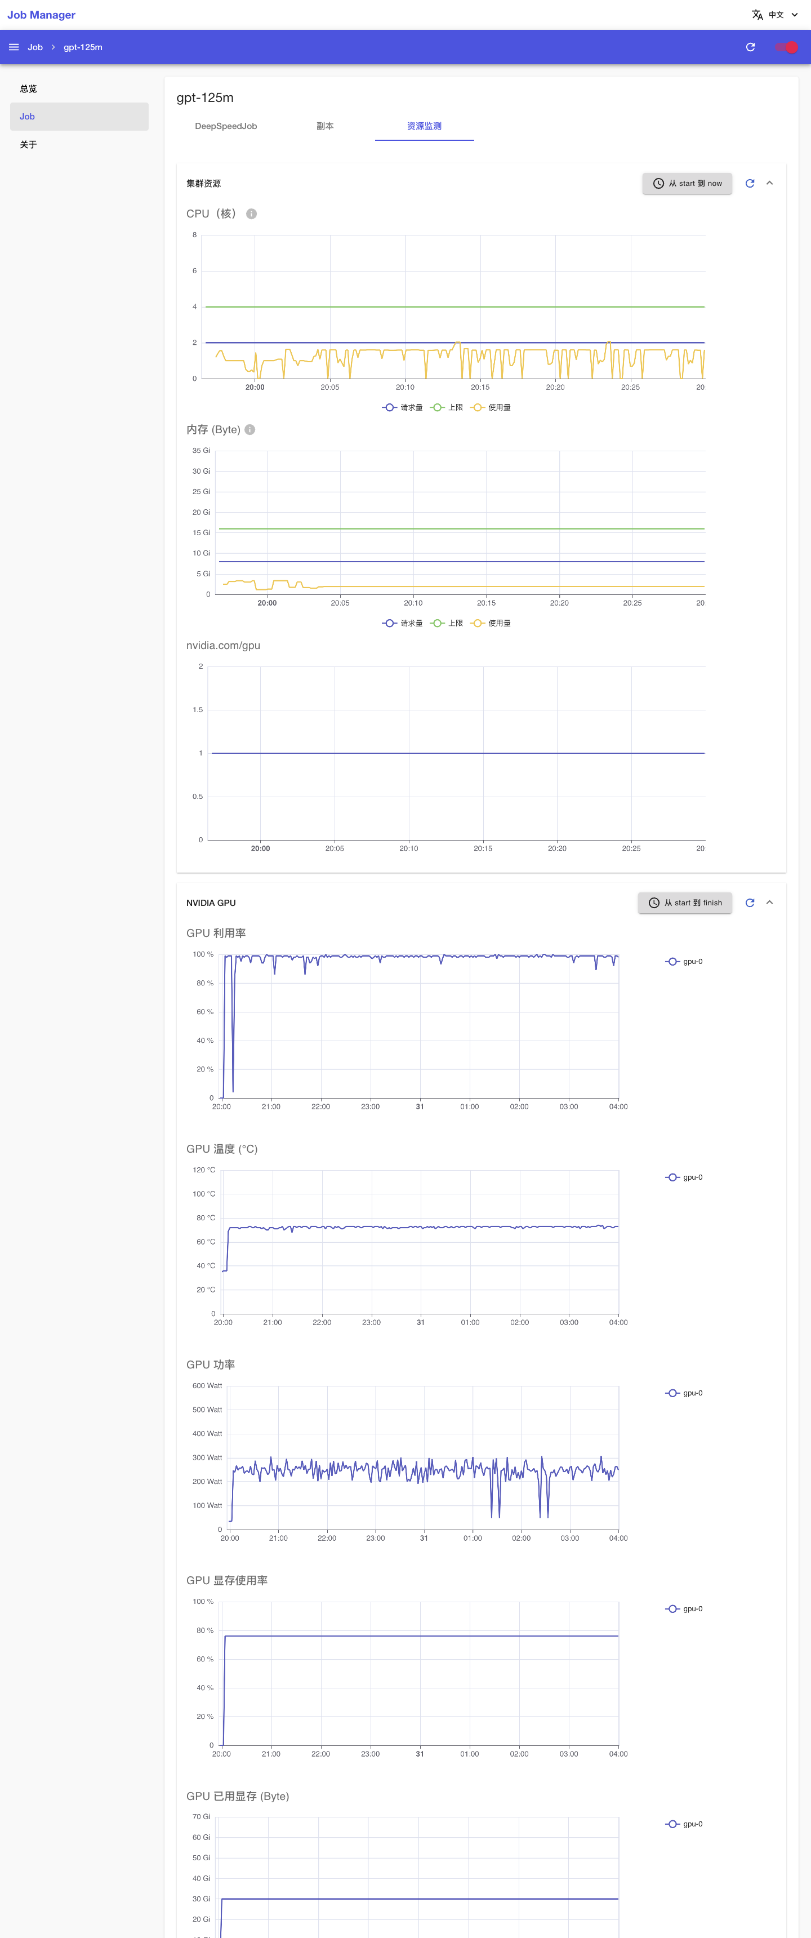Open the 从 start 到 finish time range
Viewport: 811px width, 1938px height.
click(x=685, y=903)
